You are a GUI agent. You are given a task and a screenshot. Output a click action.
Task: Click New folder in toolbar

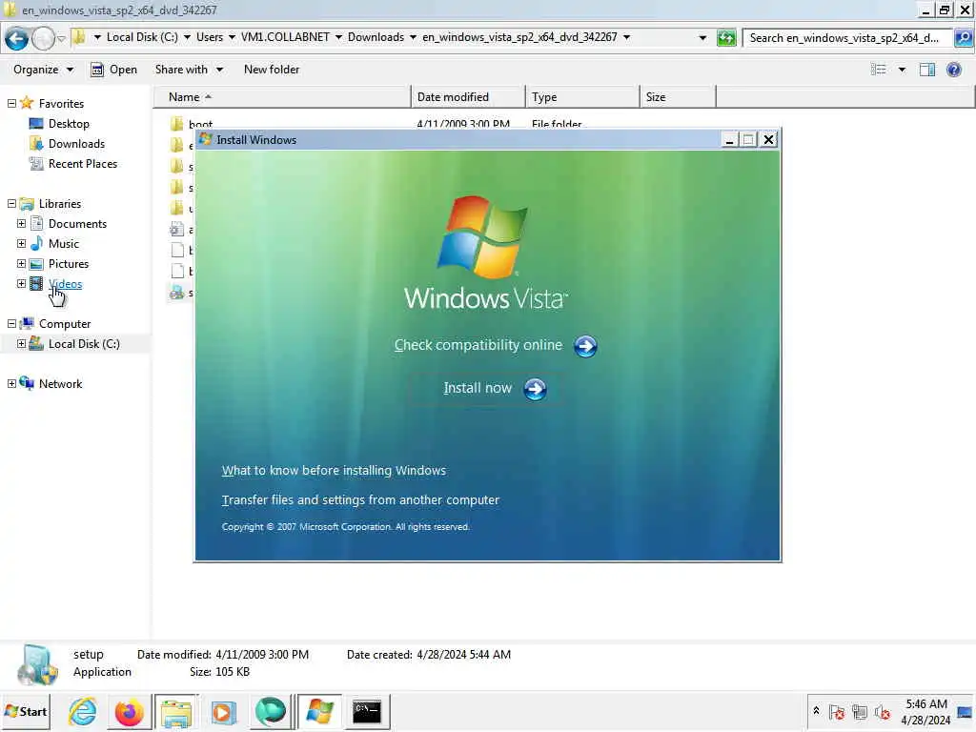coord(272,70)
